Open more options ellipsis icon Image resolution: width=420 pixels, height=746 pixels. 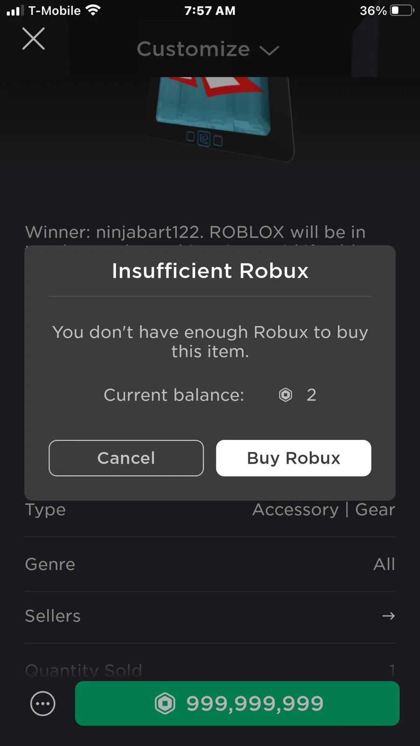[x=43, y=704]
